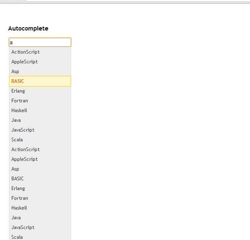250x240 pixels.
Task: Select Asp just above the unhighlighted BASIC
Action: click(x=40, y=169)
